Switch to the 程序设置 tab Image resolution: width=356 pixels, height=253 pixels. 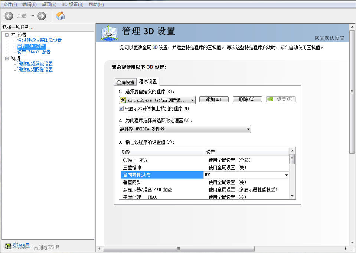[148, 81]
